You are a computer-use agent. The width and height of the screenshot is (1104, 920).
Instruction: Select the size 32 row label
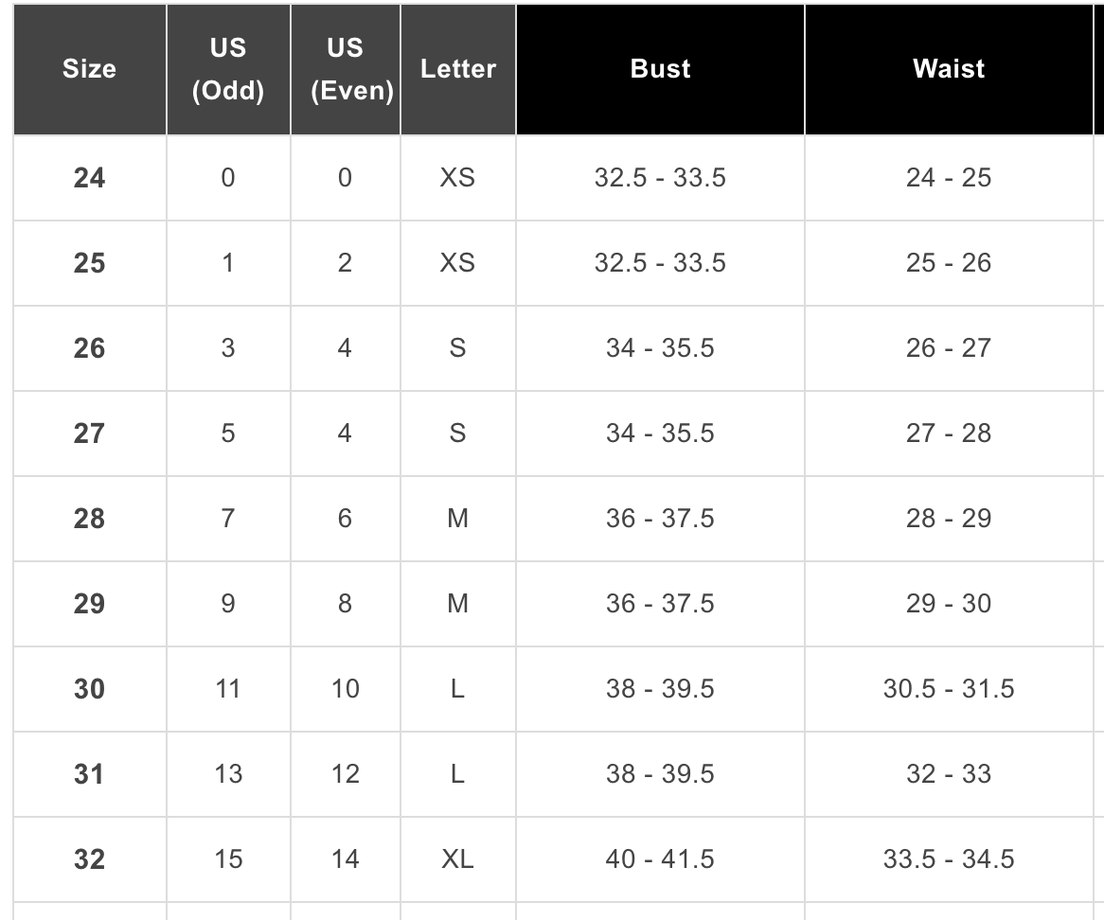pyautogui.click(x=89, y=859)
